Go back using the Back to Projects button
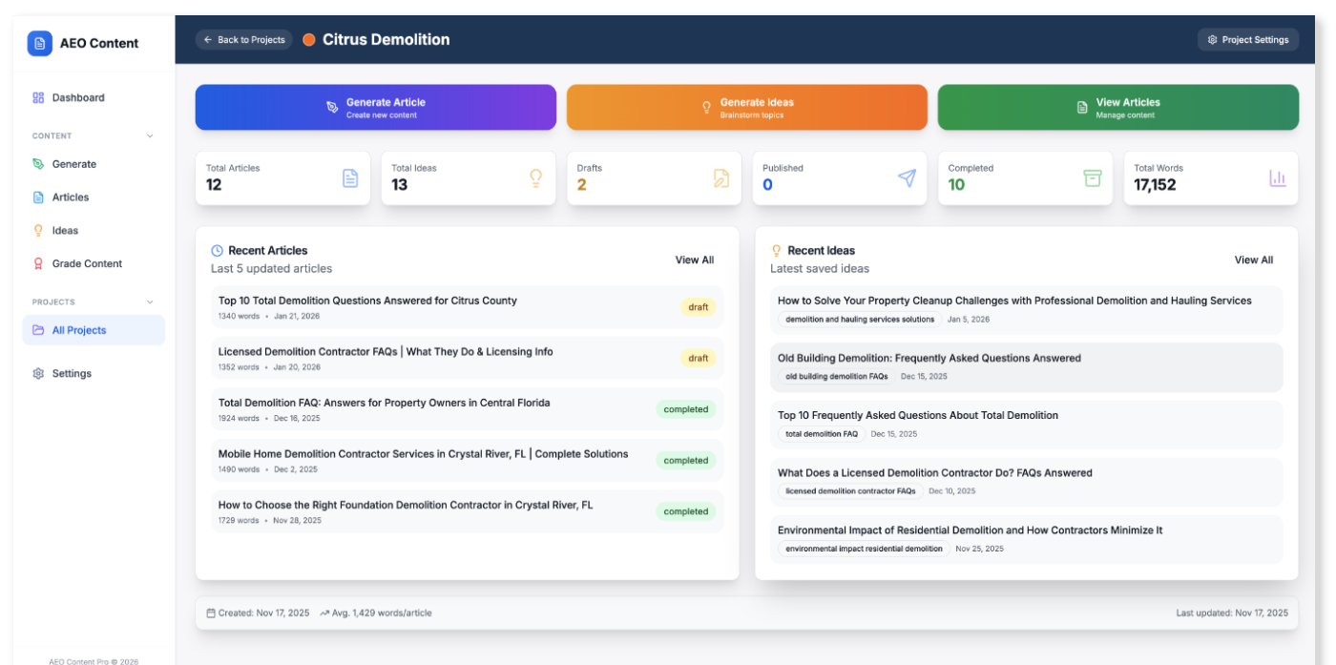This screenshot has width=1336, height=665. (x=244, y=39)
